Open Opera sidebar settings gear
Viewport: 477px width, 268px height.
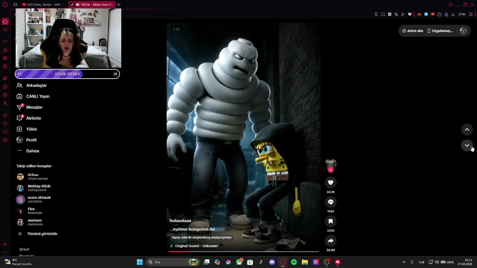[5, 140]
